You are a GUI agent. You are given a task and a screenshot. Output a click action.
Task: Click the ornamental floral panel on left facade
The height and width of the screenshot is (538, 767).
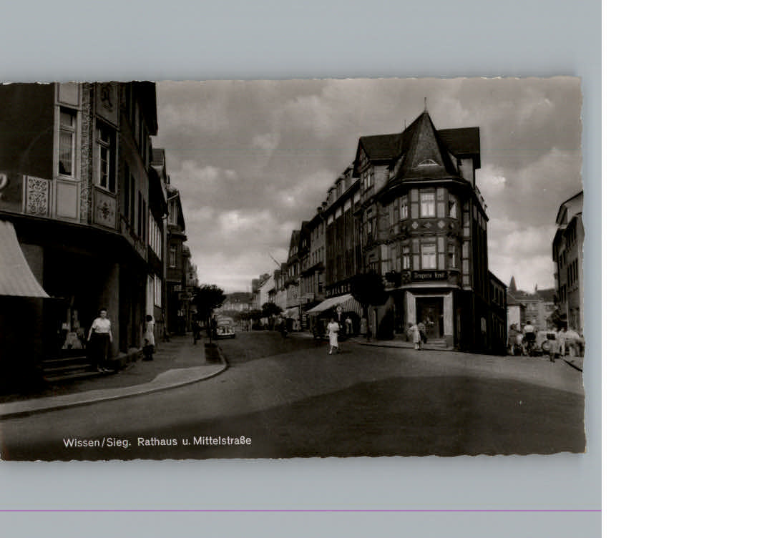tap(37, 196)
